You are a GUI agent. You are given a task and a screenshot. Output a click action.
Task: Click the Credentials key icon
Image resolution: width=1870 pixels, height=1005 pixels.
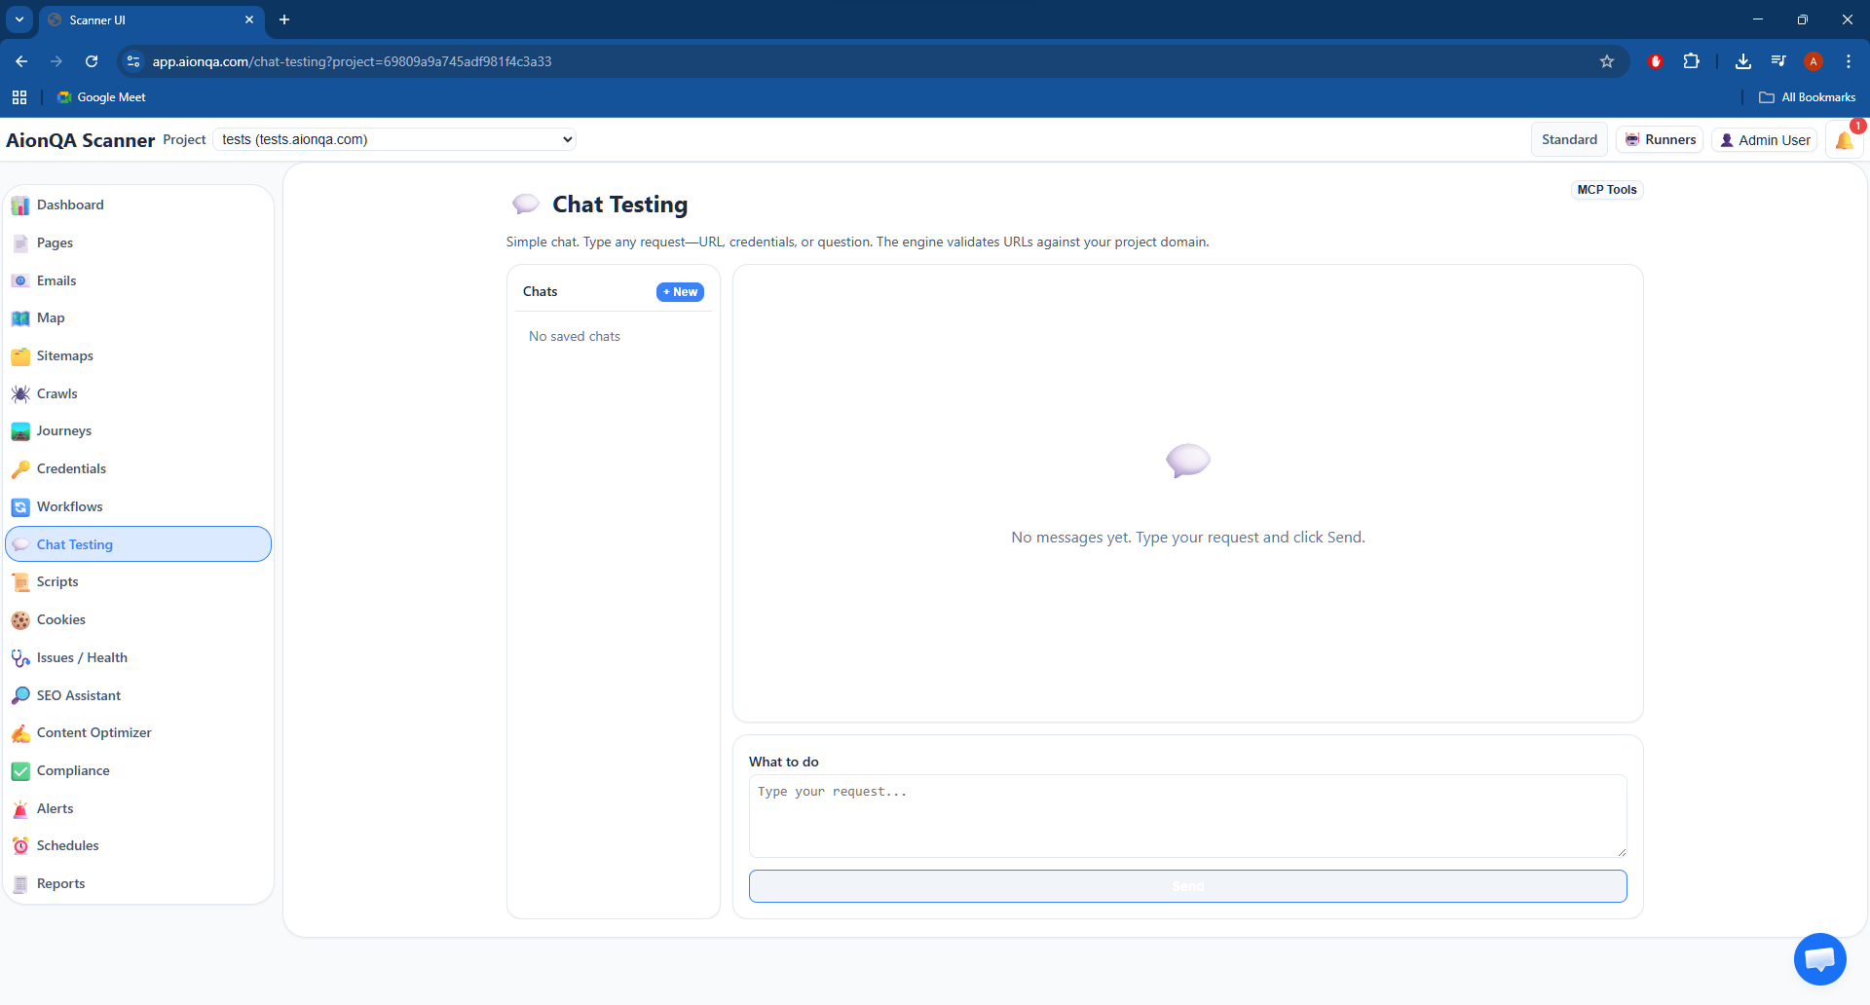[20, 469]
